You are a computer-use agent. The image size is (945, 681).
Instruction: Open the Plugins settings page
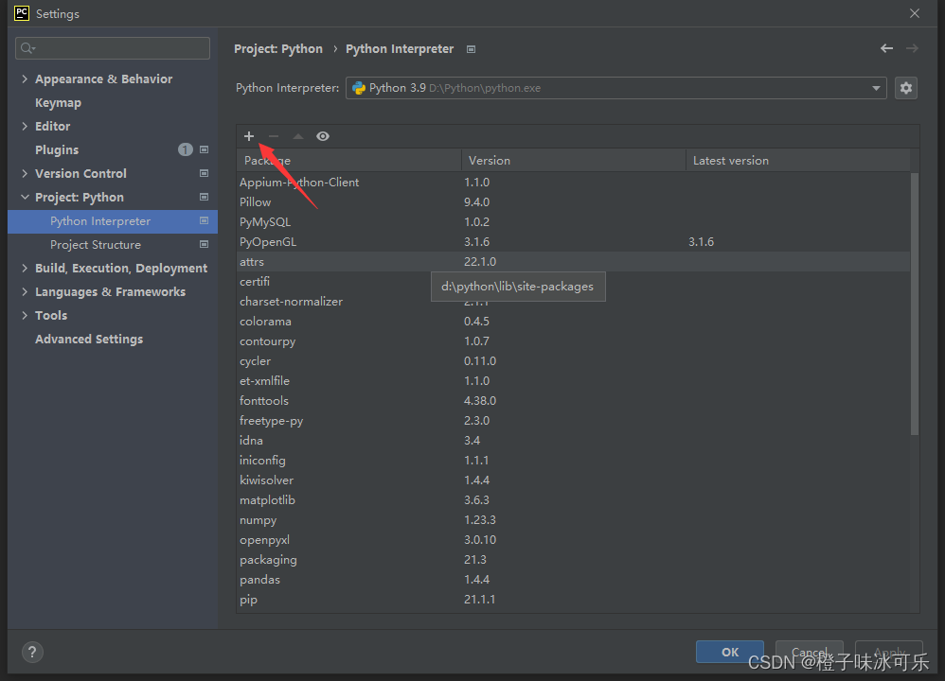pyautogui.click(x=113, y=149)
